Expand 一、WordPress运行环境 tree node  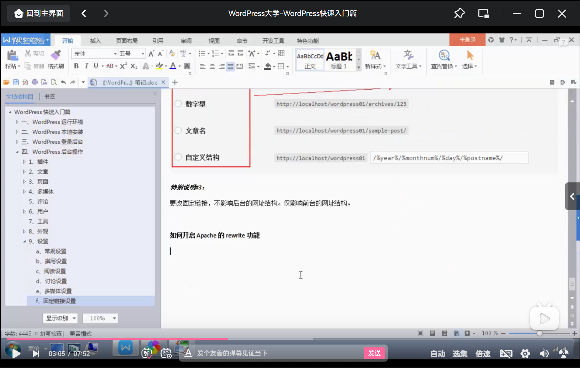pos(17,122)
